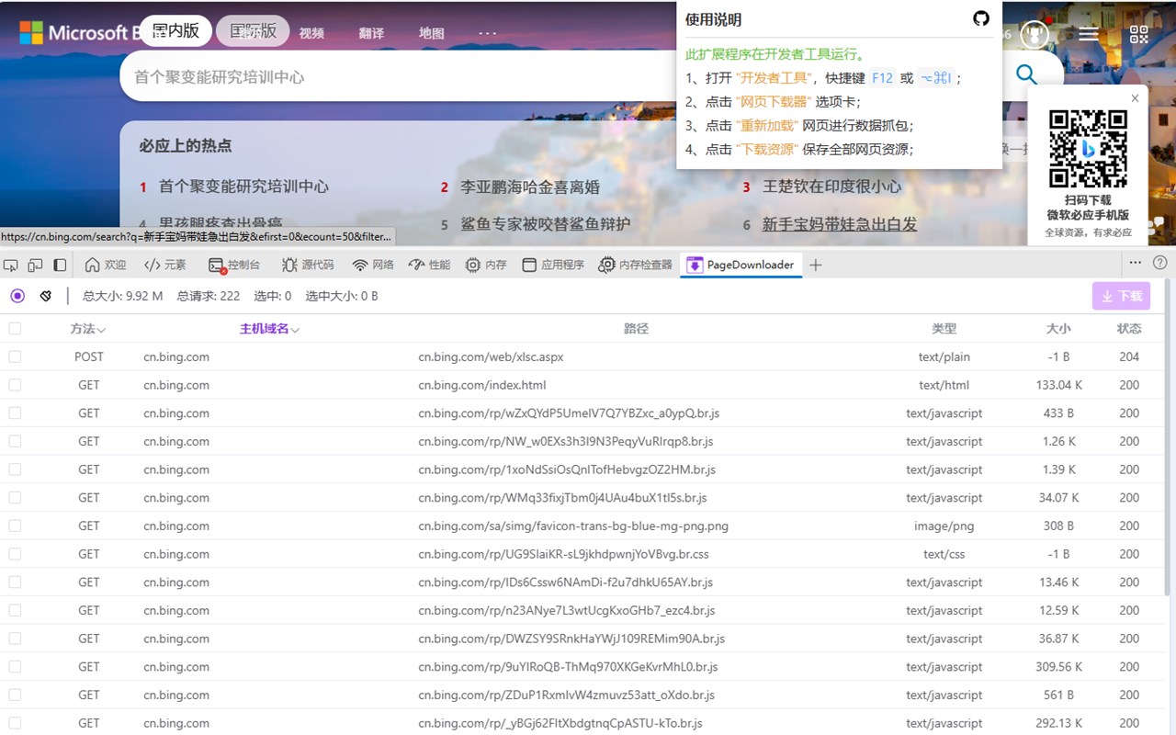Open the Sources (源代码) tab

point(308,265)
